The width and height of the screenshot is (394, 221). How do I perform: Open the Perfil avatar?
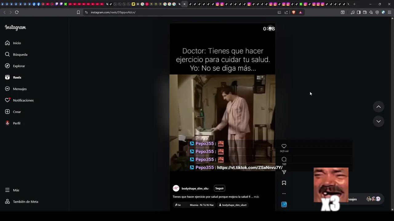click(x=7, y=123)
